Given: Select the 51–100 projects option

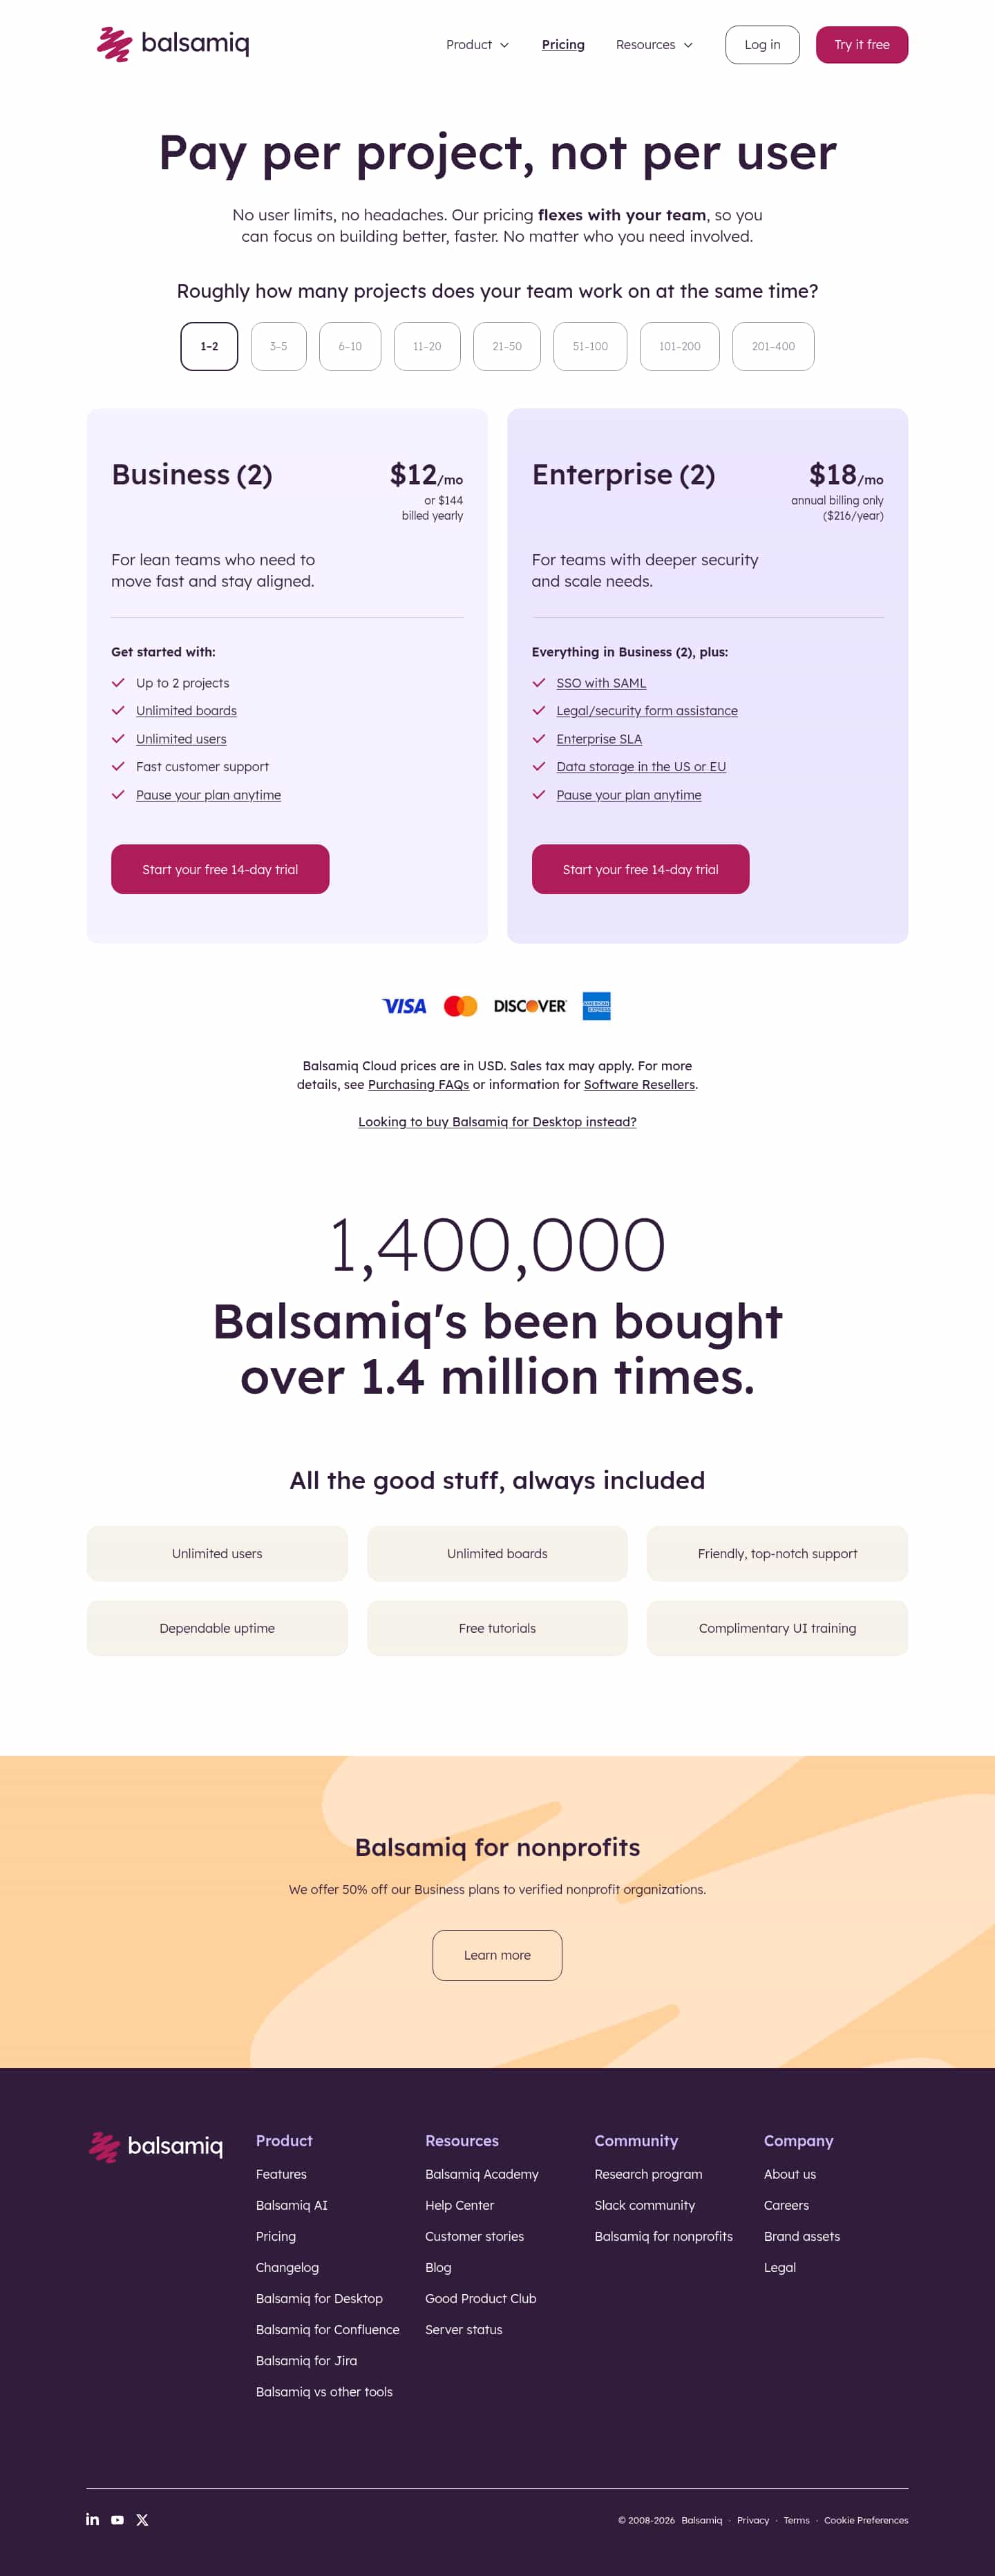Looking at the screenshot, I should (x=590, y=347).
